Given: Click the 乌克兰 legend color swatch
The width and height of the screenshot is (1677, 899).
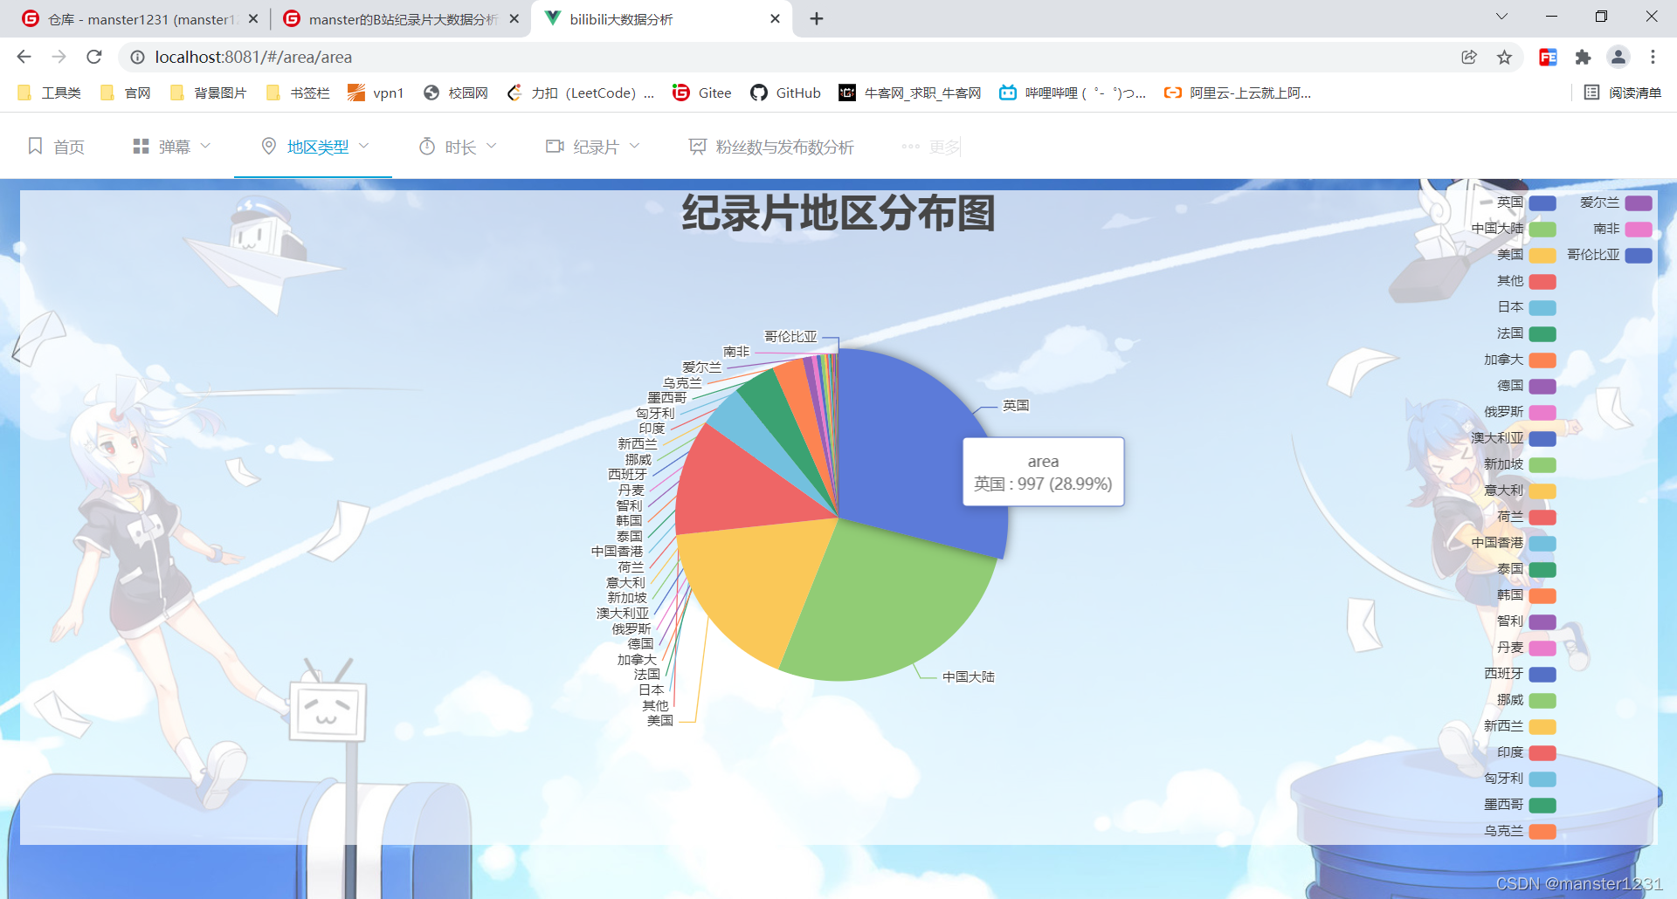Looking at the screenshot, I should tap(1542, 831).
